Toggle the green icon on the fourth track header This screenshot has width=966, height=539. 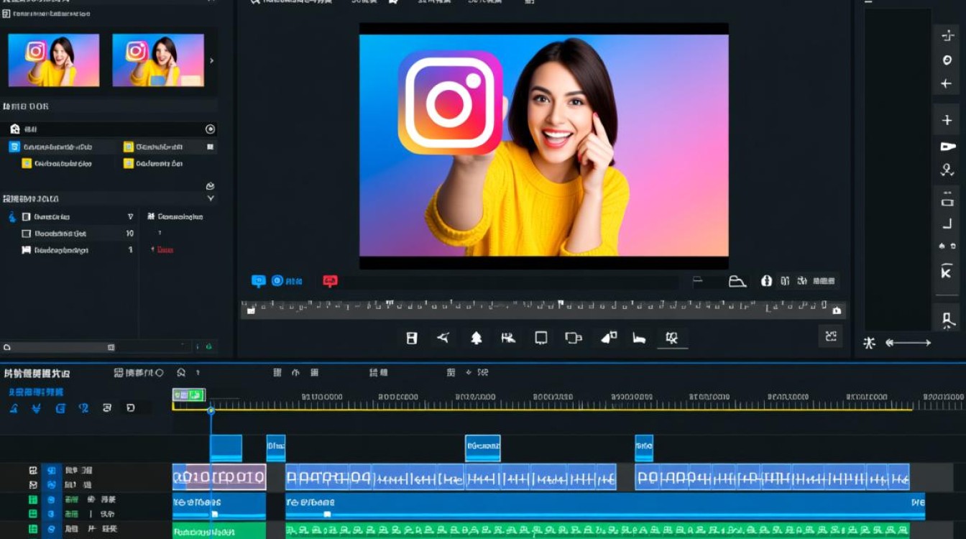[x=33, y=515]
